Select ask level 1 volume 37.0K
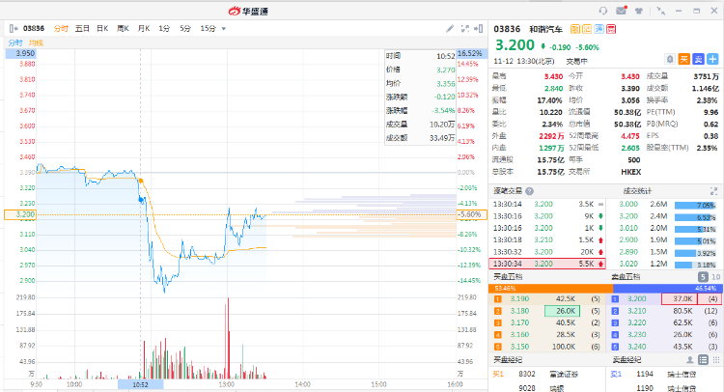724x392 pixels. (x=680, y=299)
